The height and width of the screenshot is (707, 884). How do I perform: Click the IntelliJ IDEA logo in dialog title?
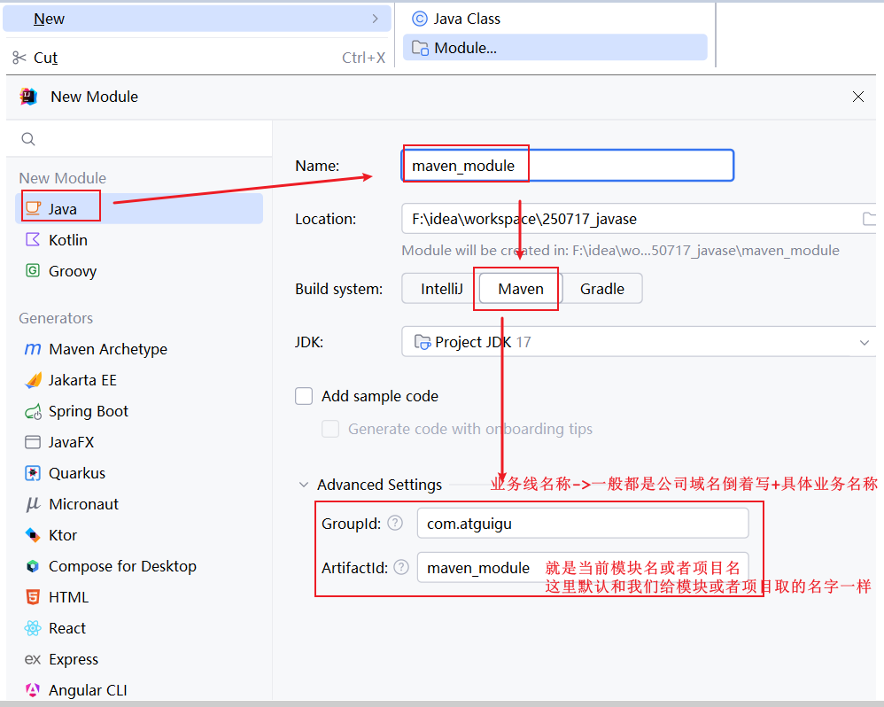coord(28,97)
